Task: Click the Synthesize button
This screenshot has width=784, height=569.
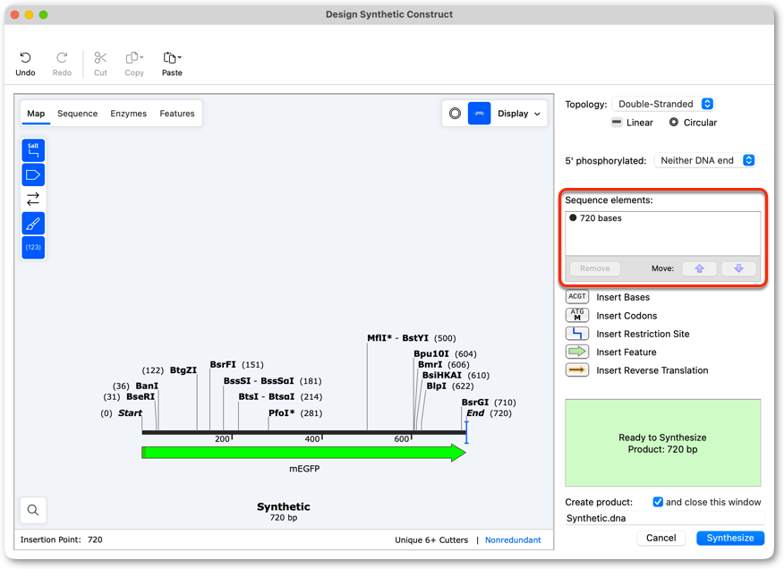Action: click(730, 538)
